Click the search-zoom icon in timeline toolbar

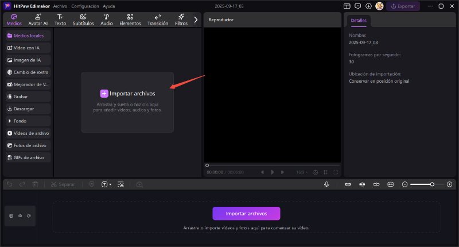tap(139, 184)
